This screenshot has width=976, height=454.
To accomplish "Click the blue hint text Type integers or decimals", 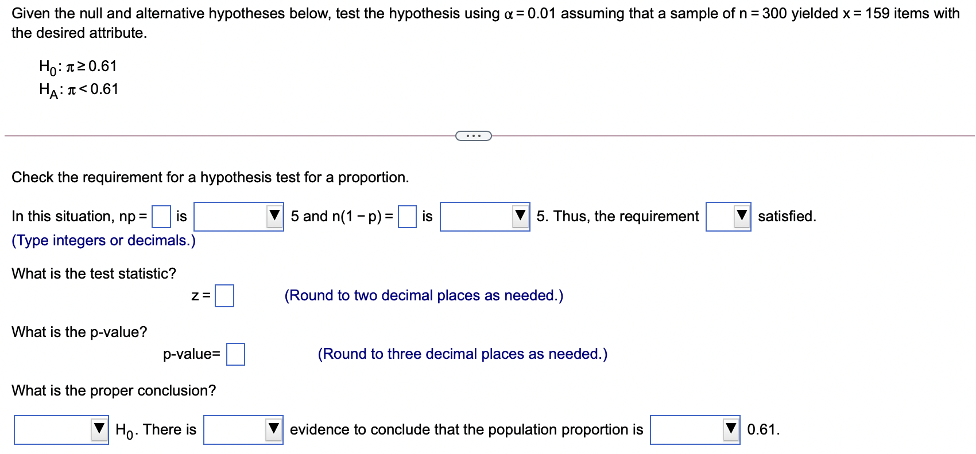I will (103, 240).
